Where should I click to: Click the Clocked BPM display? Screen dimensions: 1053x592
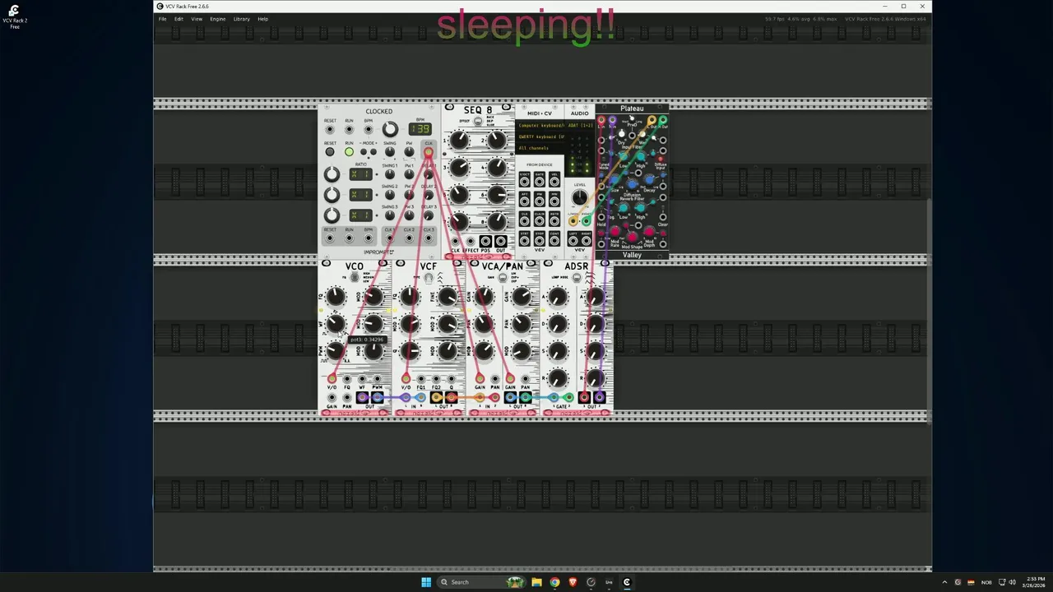pyautogui.click(x=420, y=129)
